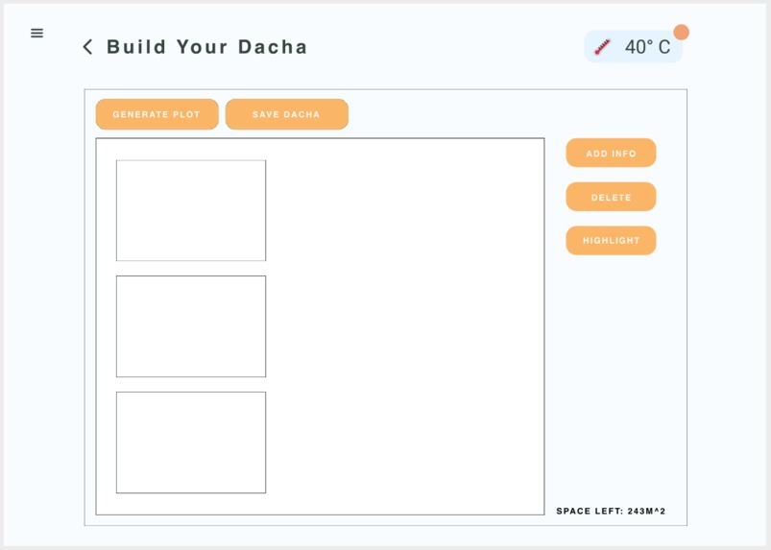Viewport: 771px width, 550px height.
Task: Select the bottom rectangle in the plot
Action: pyautogui.click(x=191, y=442)
